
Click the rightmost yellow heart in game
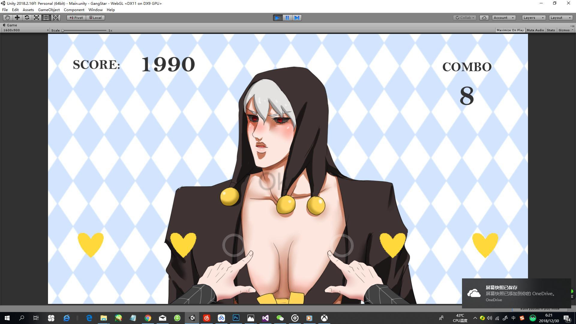[485, 245]
